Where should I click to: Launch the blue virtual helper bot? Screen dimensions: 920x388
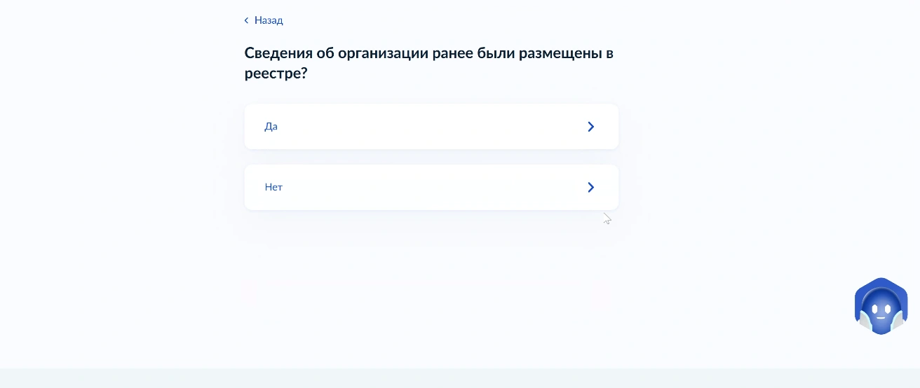tap(881, 306)
